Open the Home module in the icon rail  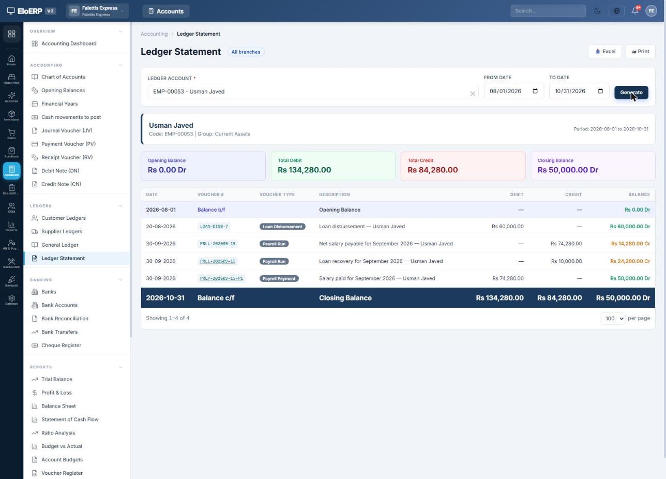[11, 61]
